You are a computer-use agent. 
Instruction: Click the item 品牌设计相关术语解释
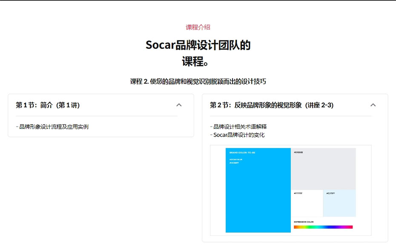coord(240,126)
